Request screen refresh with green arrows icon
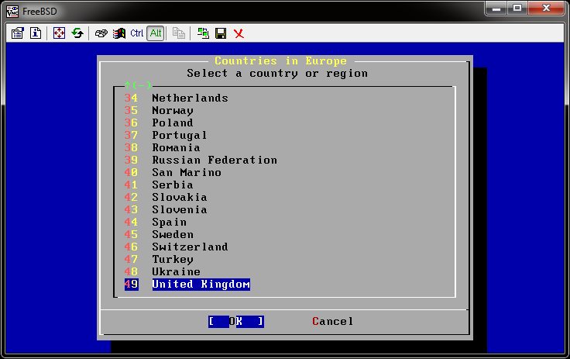 (77, 33)
